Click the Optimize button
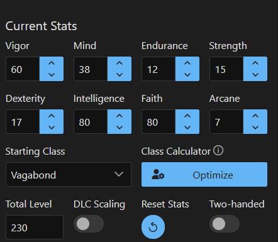278x242 pixels. pos(204,174)
